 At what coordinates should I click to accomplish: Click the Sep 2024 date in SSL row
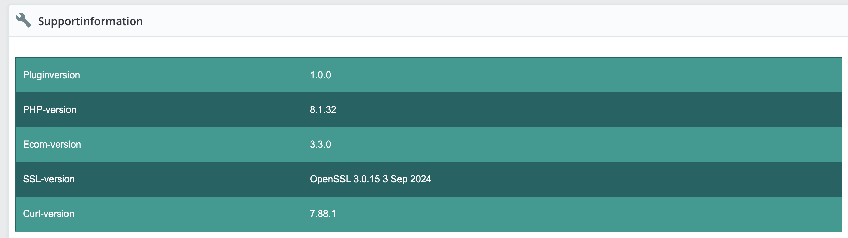411,179
